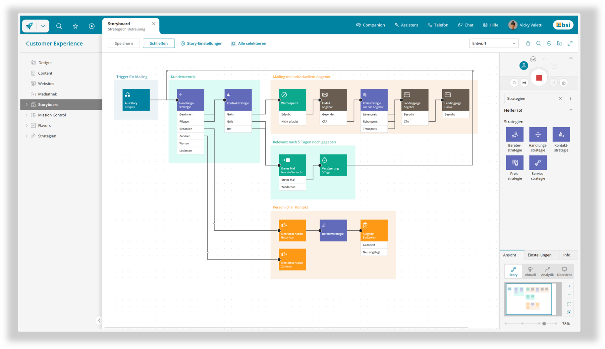Screen dimensions: 605x349
Task: Click the test flask icon
Action: [x=523, y=66]
